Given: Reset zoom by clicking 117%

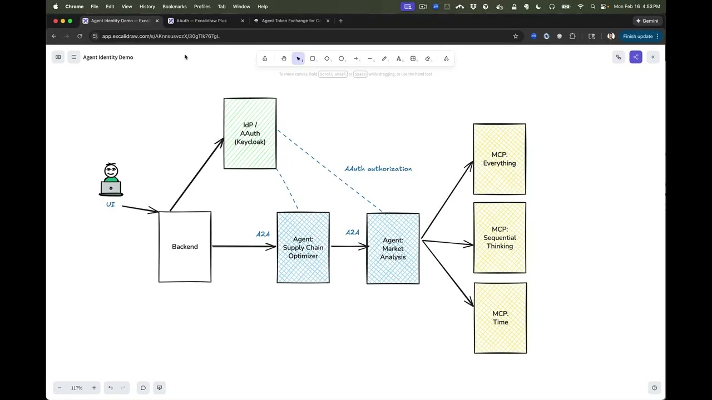Looking at the screenshot, I should (77, 388).
